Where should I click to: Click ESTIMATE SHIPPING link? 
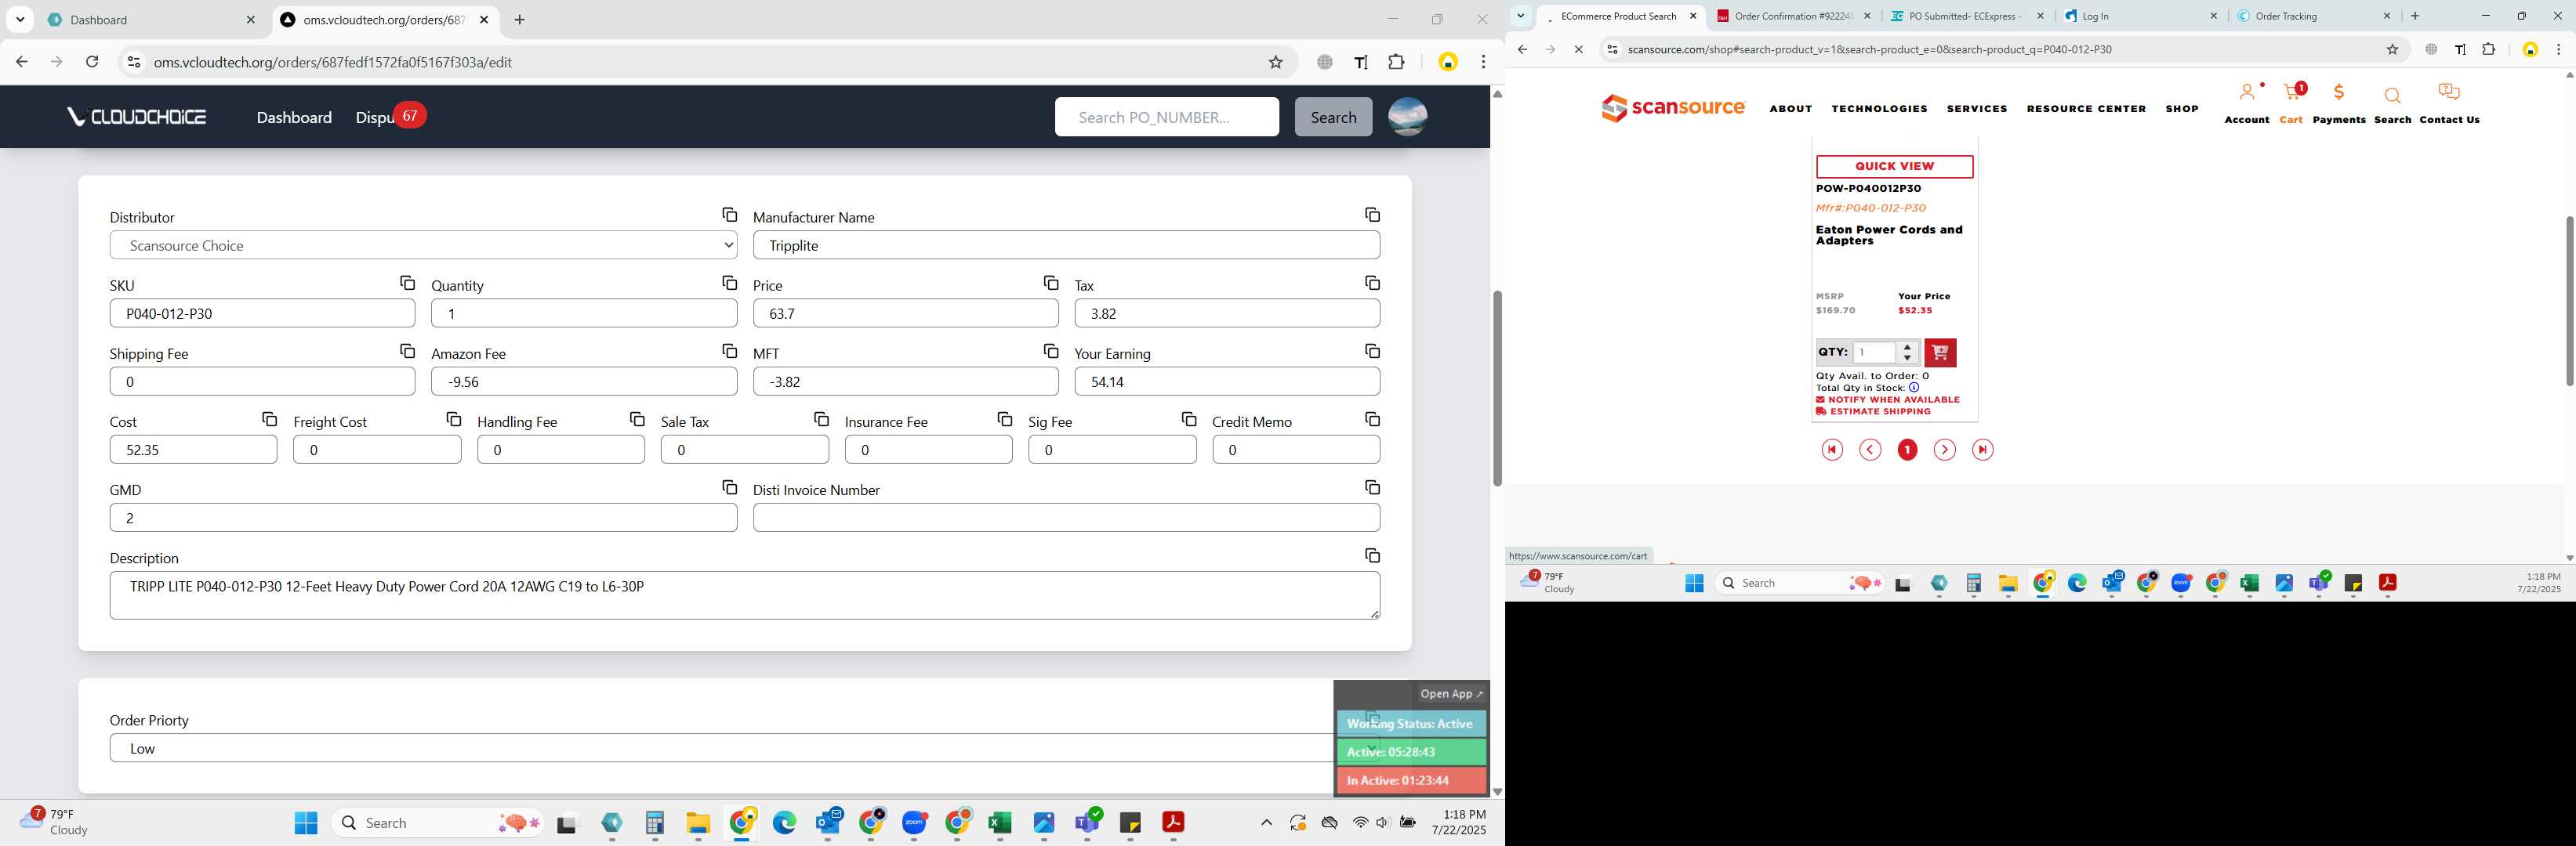(1873, 411)
